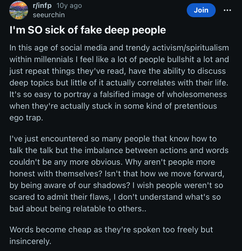Open the post title about fake deep people
Image resolution: width=242 pixels, height=251 pixels.
click(x=88, y=30)
